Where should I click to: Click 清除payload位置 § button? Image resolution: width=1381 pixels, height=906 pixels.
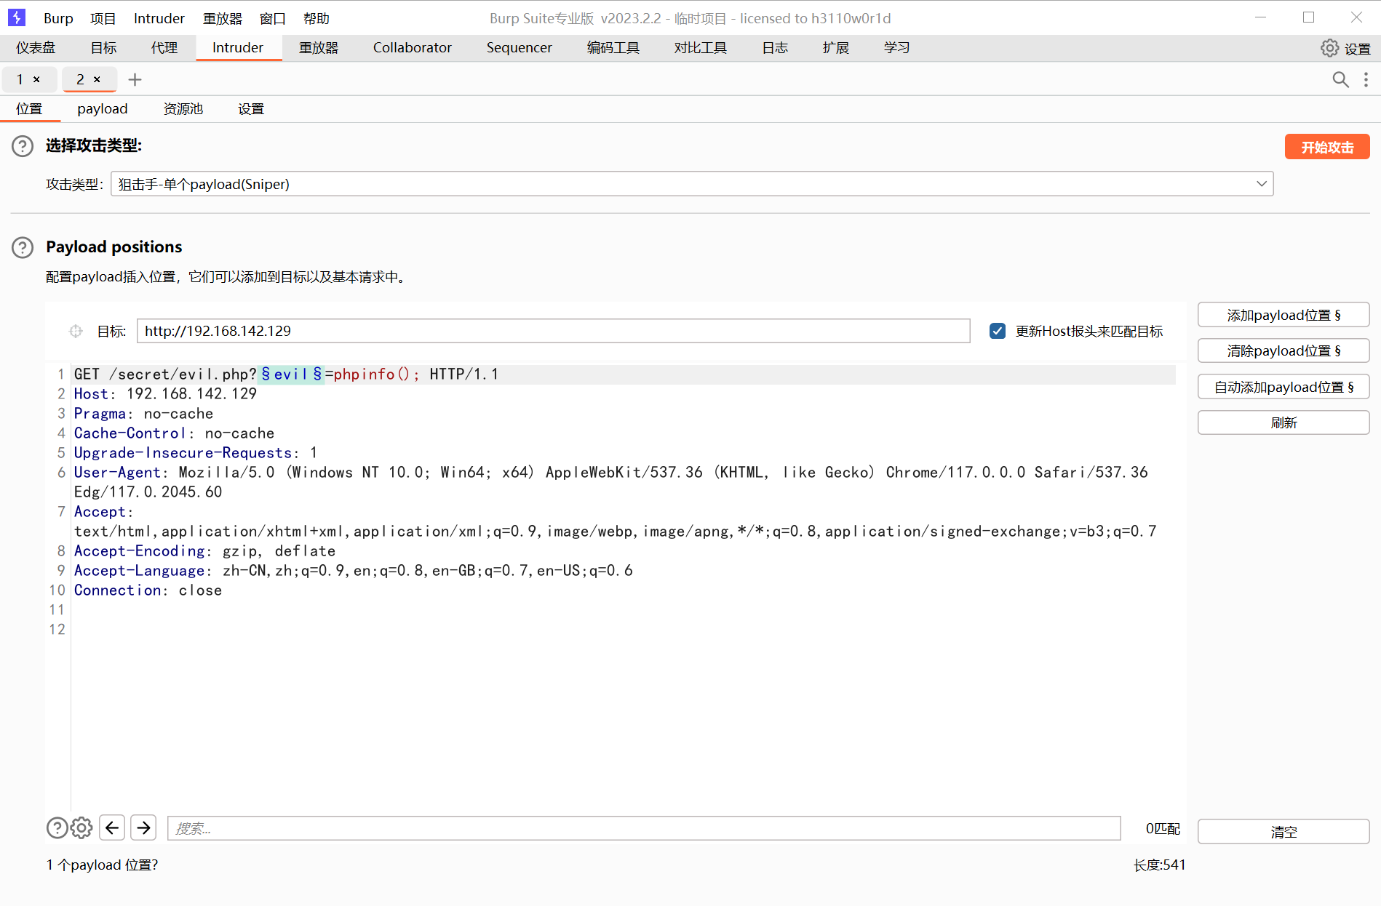point(1284,350)
